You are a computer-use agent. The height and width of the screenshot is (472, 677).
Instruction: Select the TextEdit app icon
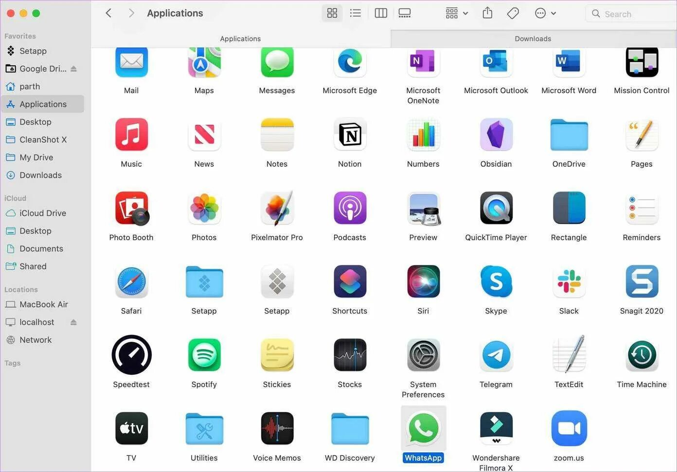click(569, 355)
